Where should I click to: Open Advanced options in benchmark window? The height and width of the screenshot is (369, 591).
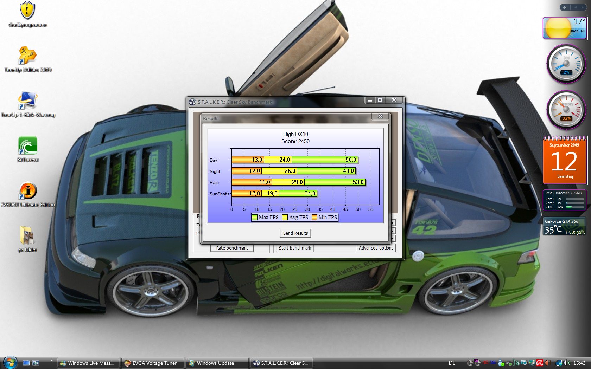click(x=376, y=248)
